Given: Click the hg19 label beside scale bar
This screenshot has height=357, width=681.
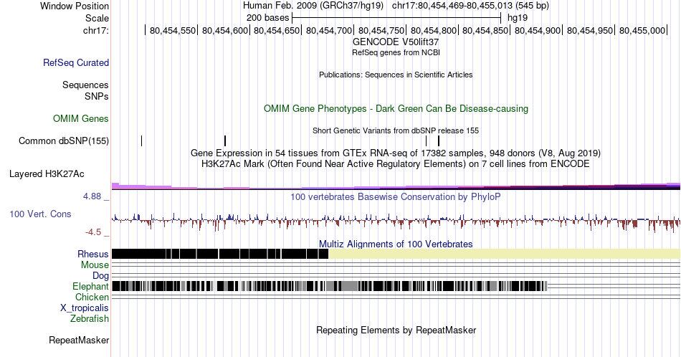Looking at the screenshot, I should (x=518, y=18).
